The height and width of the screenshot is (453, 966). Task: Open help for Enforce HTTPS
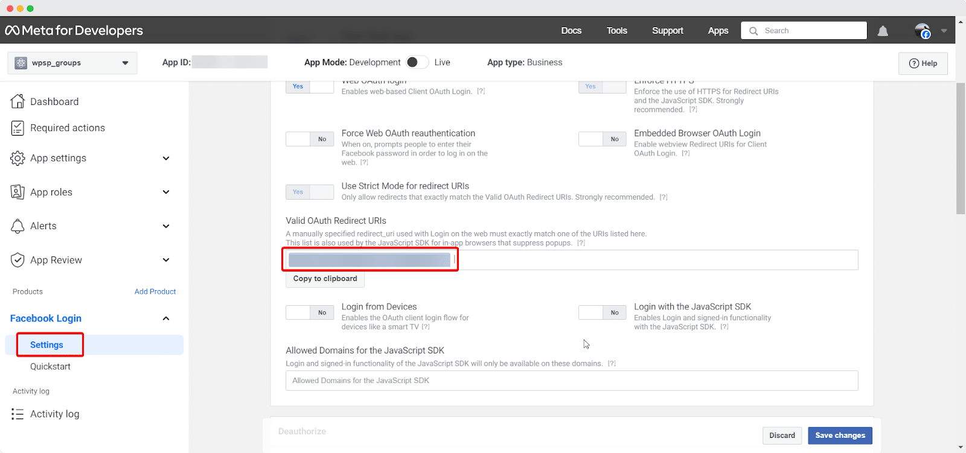point(693,110)
